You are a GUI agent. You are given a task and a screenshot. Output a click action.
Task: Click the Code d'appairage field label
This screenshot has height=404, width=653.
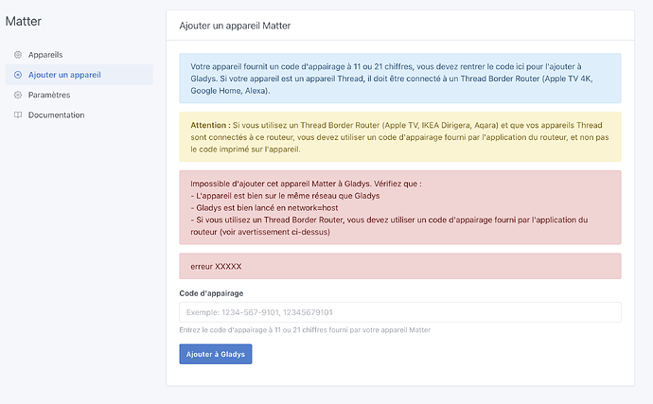click(211, 293)
